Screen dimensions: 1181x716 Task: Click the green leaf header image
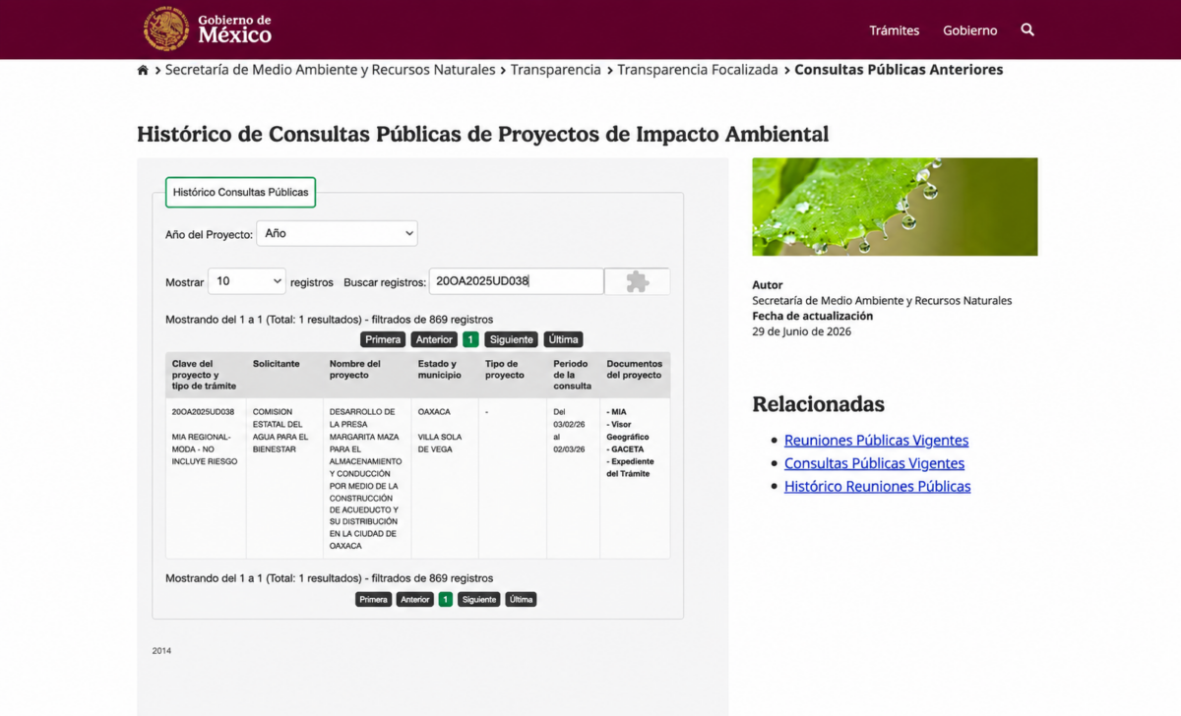(x=895, y=207)
